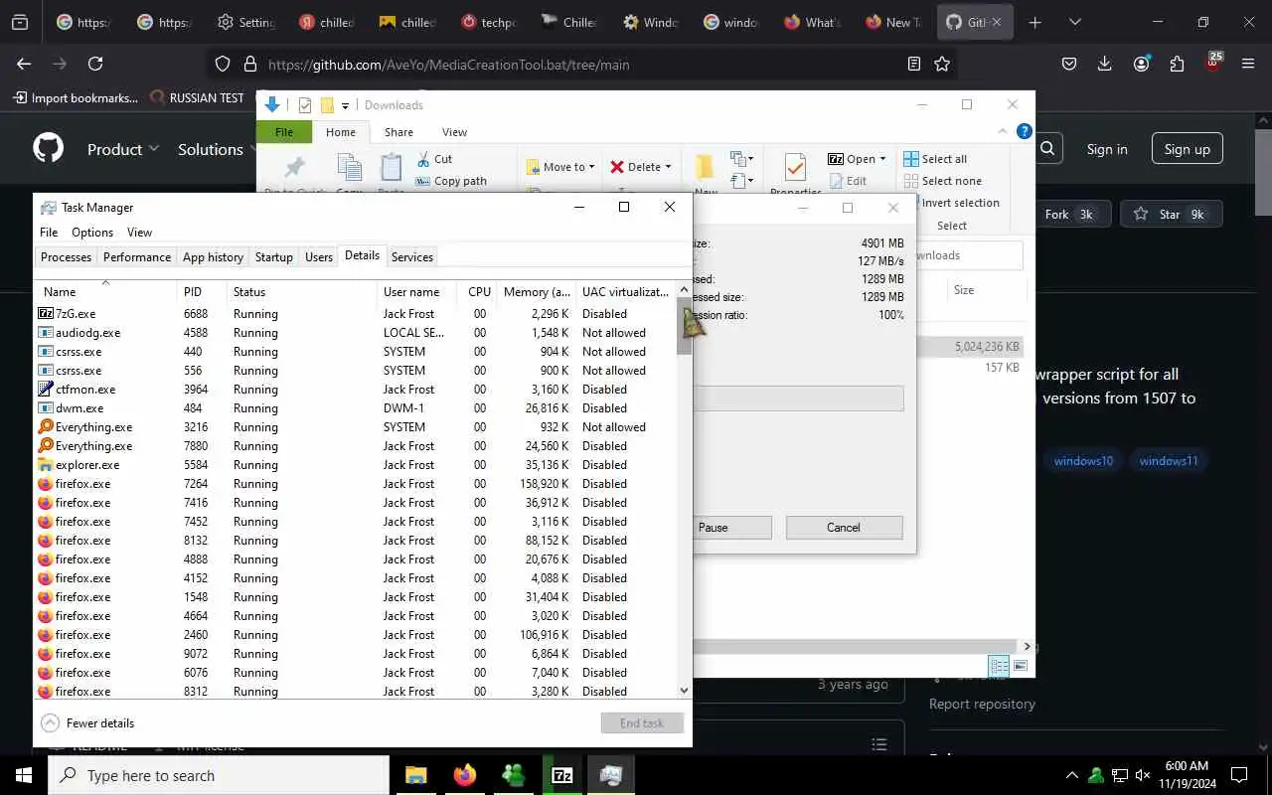
Task: Click Sign in on GitHub
Action: click(1107, 149)
